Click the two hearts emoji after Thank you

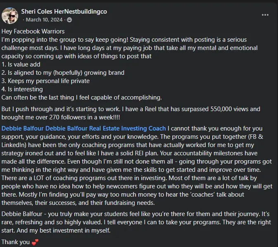pos(35,242)
